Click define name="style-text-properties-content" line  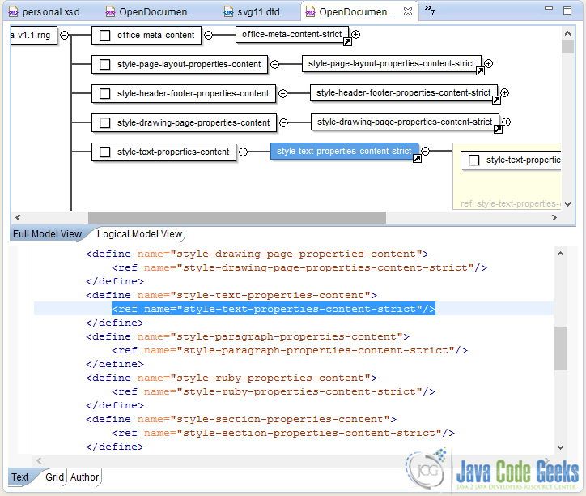231,295
